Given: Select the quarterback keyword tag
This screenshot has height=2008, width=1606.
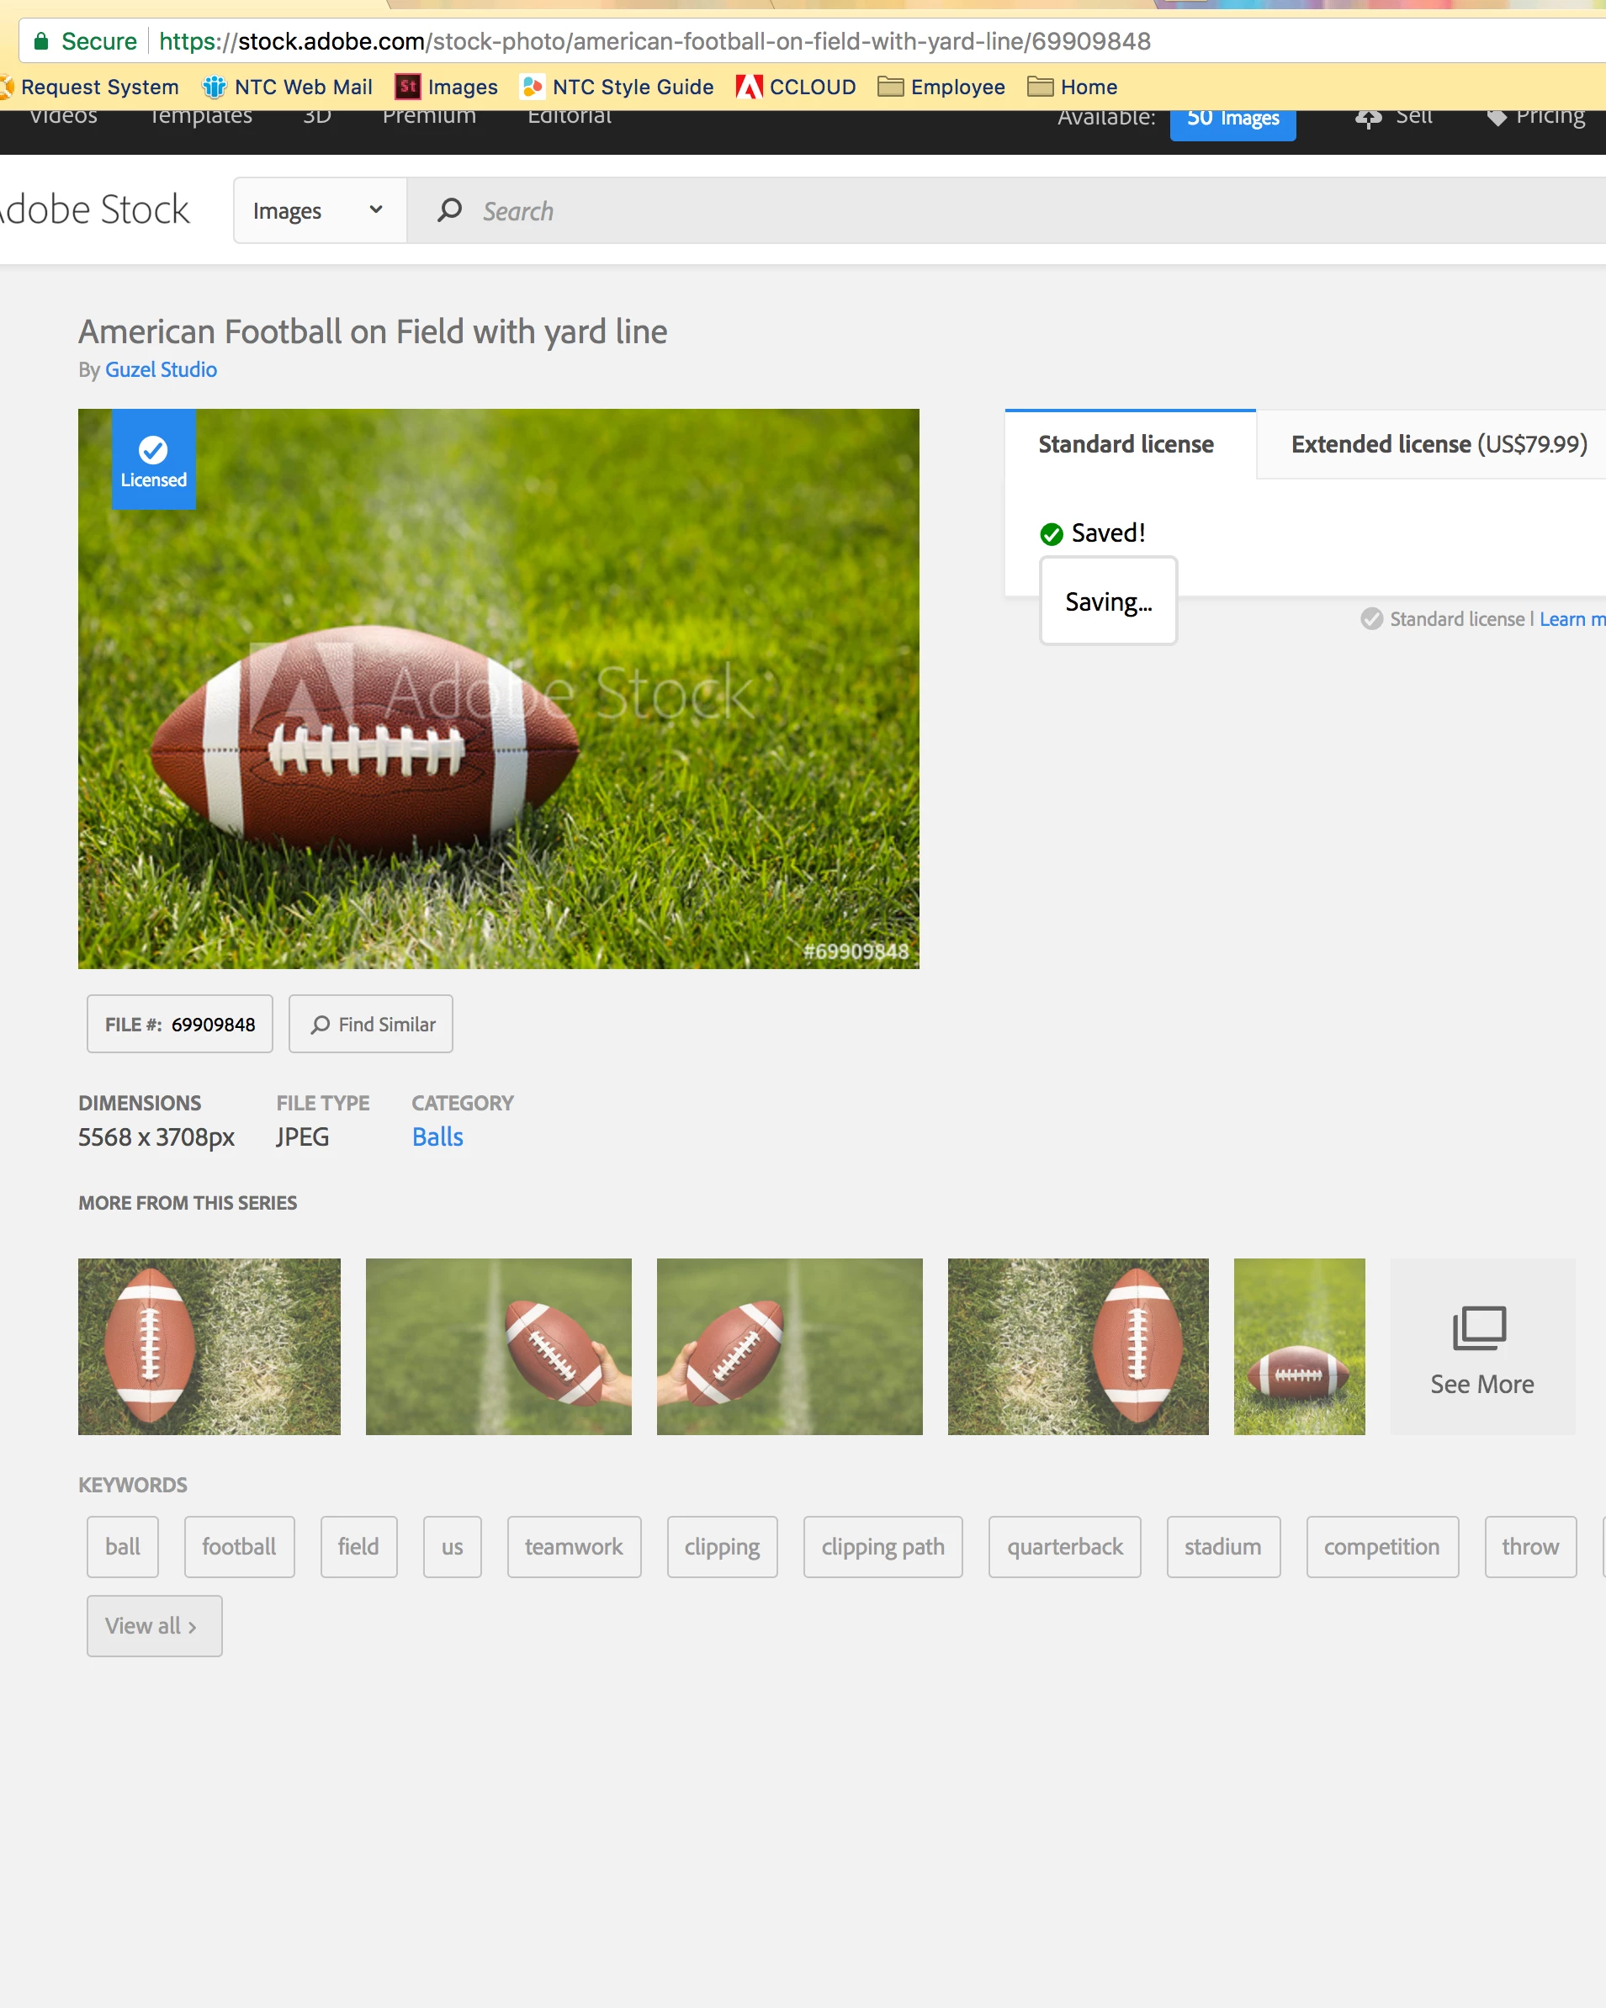Looking at the screenshot, I should (1065, 1546).
